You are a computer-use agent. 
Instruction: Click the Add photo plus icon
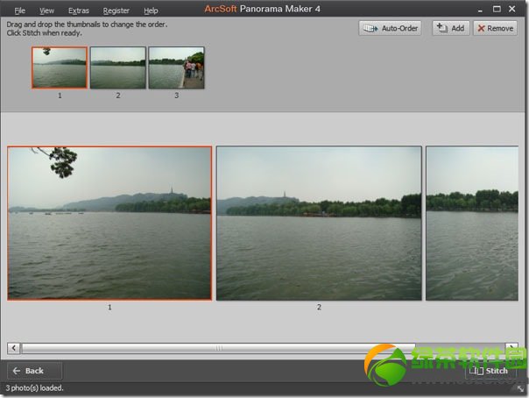coord(442,28)
